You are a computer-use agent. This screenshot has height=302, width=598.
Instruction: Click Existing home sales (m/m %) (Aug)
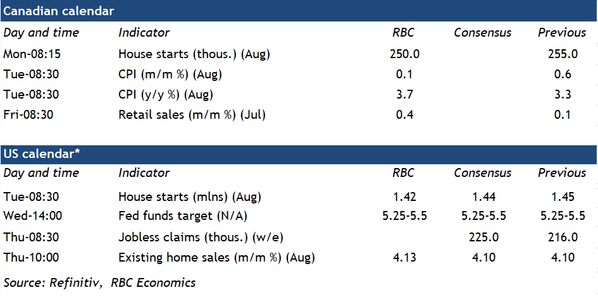point(216,257)
